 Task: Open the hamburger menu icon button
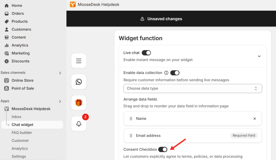click(x=79, y=61)
